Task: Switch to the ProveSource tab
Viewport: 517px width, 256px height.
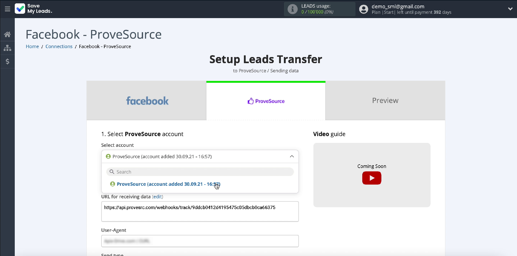Action: [x=266, y=101]
